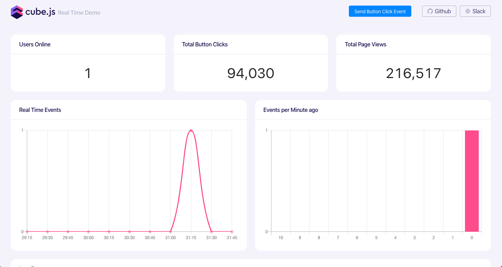
Task: Click the data point at 29:15
Action: click(x=27, y=231)
